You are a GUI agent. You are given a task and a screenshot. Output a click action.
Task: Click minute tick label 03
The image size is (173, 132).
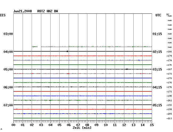41,125
